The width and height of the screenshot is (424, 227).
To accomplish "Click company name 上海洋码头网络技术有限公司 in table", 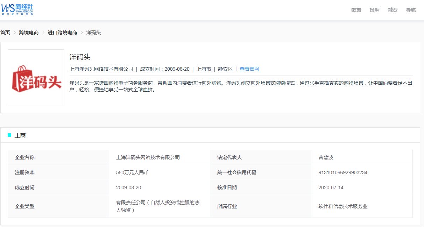I will [148, 157].
